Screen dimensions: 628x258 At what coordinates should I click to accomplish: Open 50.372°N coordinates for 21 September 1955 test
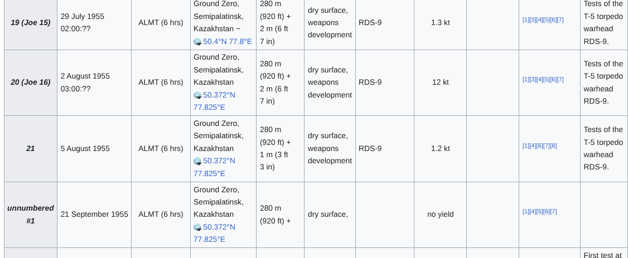point(219,227)
